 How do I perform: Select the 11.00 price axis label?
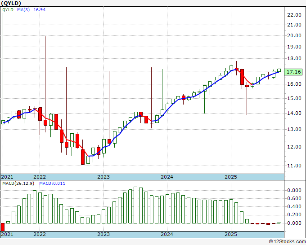click(294, 166)
